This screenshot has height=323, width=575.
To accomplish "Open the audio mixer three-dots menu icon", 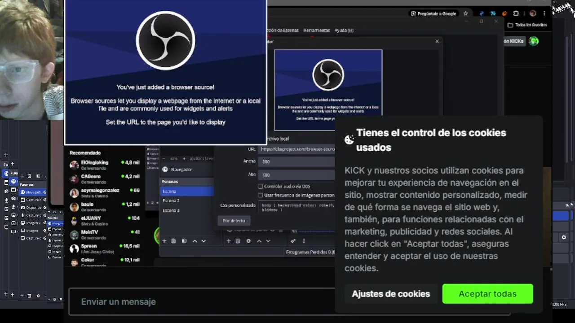I will [304, 241].
